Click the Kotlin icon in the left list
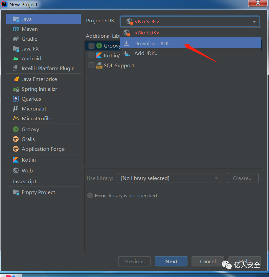This screenshot has width=269, height=277. pyautogui.click(x=15, y=160)
